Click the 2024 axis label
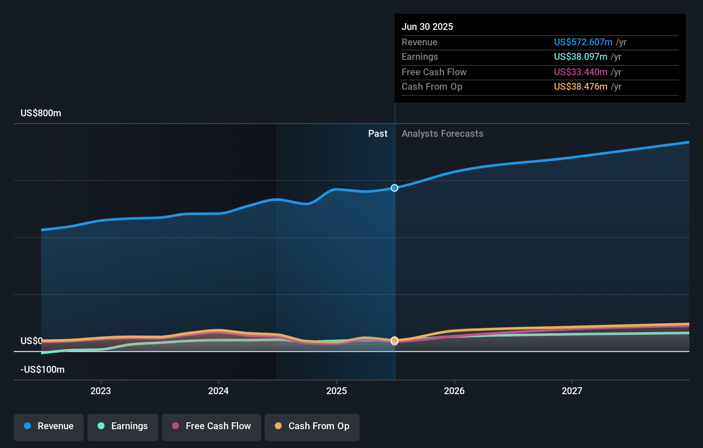This screenshot has width=703, height=448. [x=218, y=391]
